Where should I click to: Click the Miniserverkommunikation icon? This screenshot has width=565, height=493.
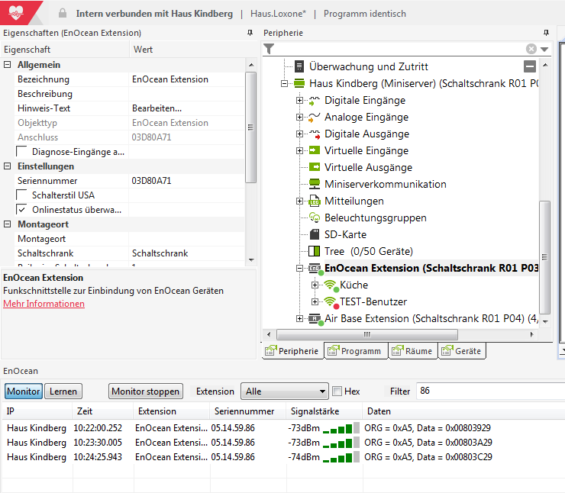coord(313,184)
